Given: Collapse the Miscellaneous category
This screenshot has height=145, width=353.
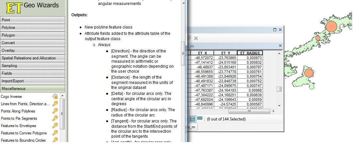Looking at the screenshot, I should (x=33, y=89).
